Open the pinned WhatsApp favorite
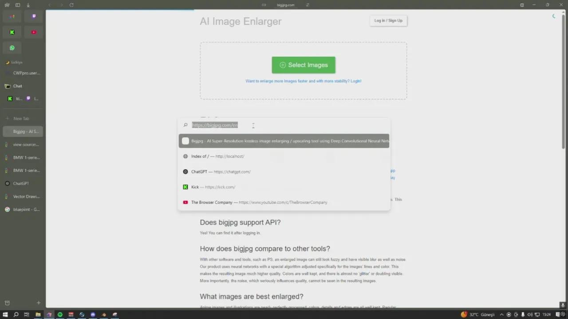Viewport: 568px width, 319px height. (12, 48)
